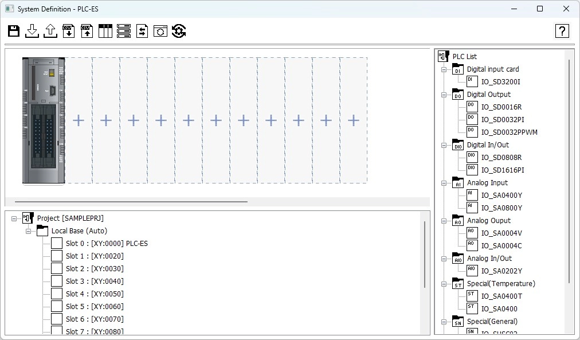The image size is (580, 340).
Task: Click the AI folder icon for Analog Input
Action: pos(458,183)
